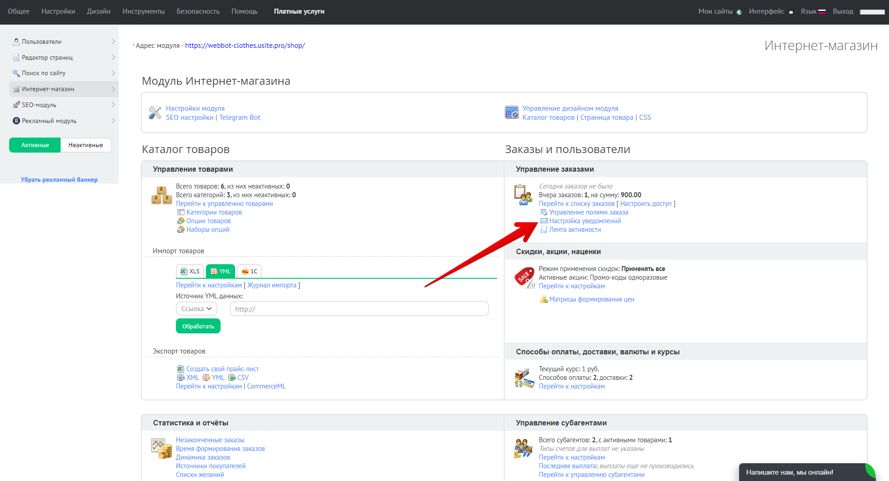Viewport: 889px width, 481px height.
Task: Select the Активные modules toggle
Action: click(35, 145)
